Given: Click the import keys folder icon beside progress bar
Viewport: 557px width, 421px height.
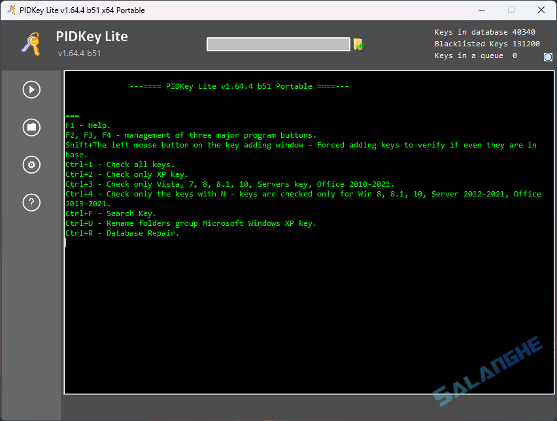Looking at the screenshot, I should 358,43.
